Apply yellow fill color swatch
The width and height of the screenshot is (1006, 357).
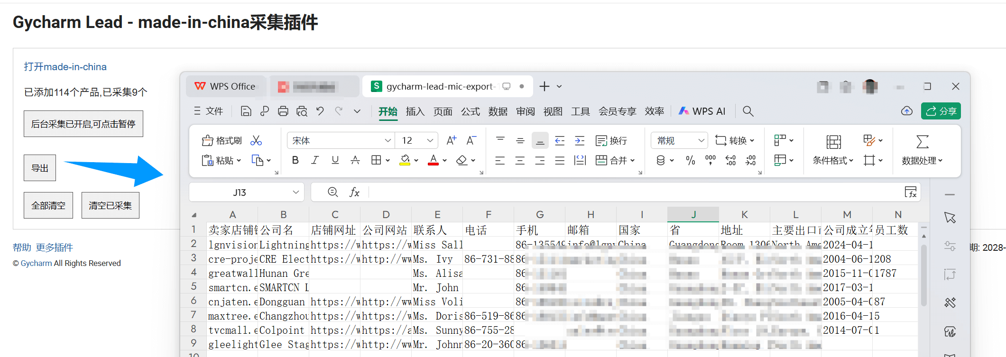[405, 160]
